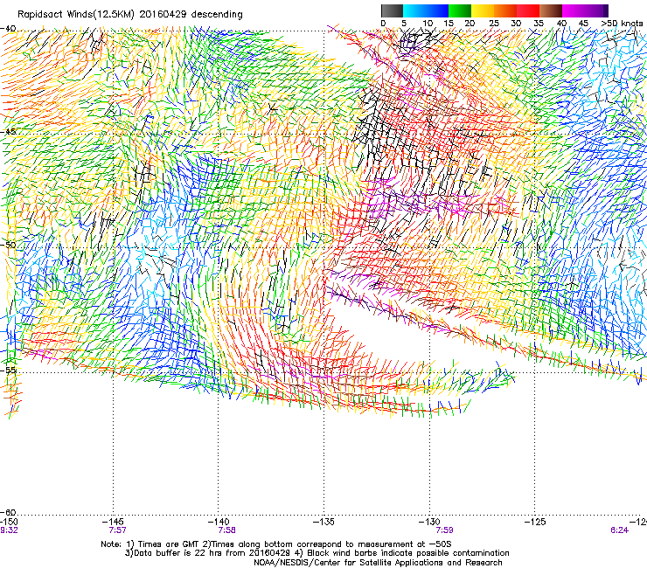
Task: Click the '-150' longitude axis label
Action: point(9,522)
